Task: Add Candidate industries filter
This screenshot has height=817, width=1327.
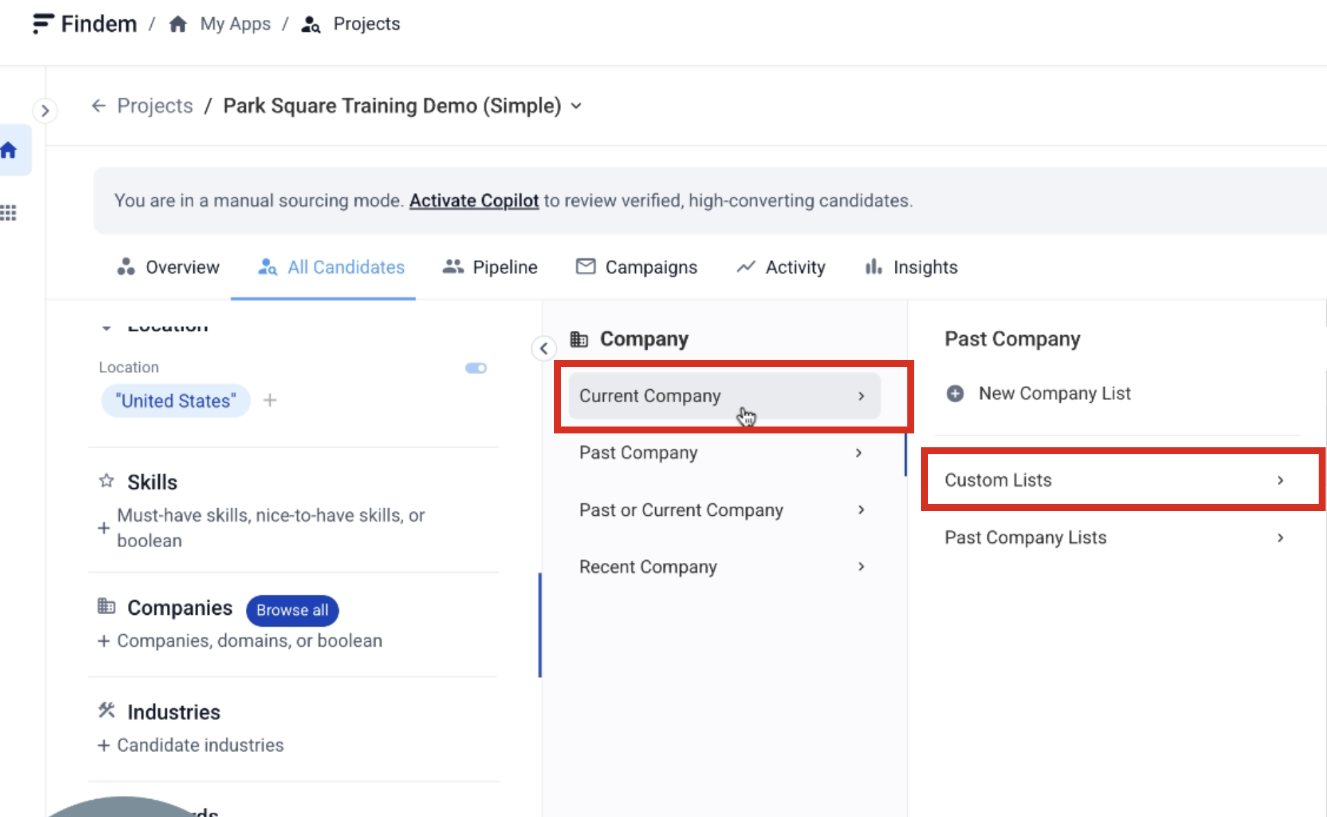Action: 190,745
